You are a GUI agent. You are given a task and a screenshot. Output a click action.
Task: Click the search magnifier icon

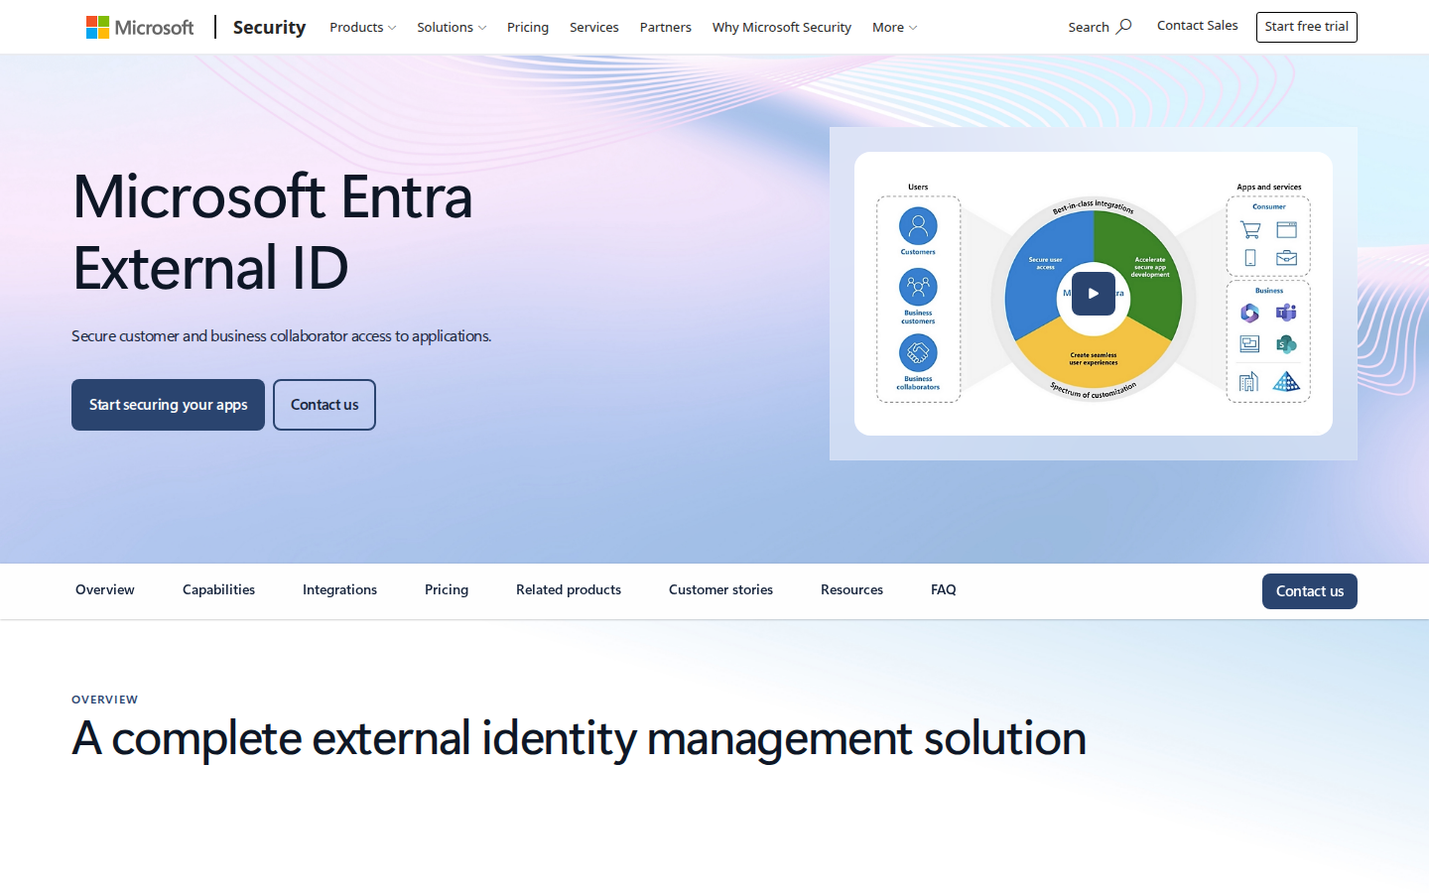click(x=1123, y=27)
